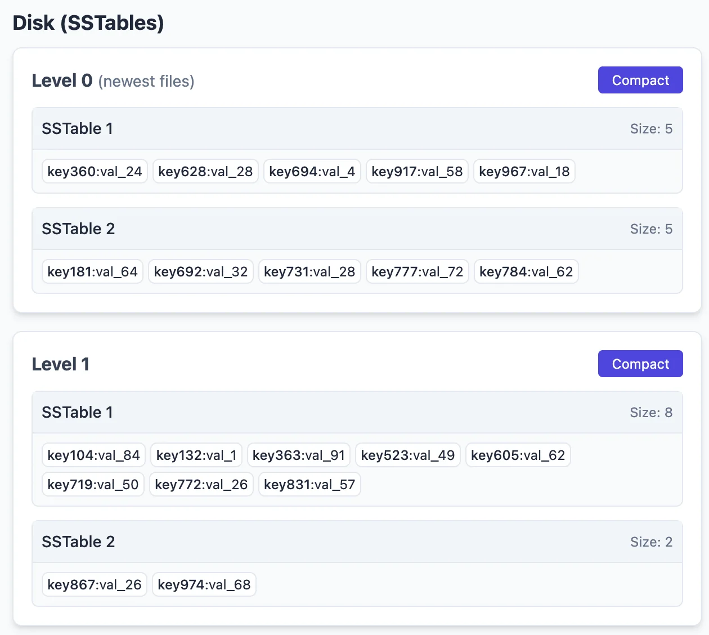This screenshot has width=709, height=635.
Task: Click the Level 0 SSTable 2 header
Action: tap(357, 229)
